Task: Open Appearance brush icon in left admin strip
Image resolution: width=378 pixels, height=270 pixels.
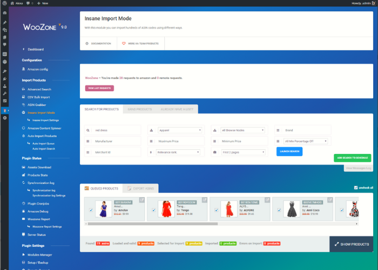Action: pyautogui.click(x=4, y=71)
